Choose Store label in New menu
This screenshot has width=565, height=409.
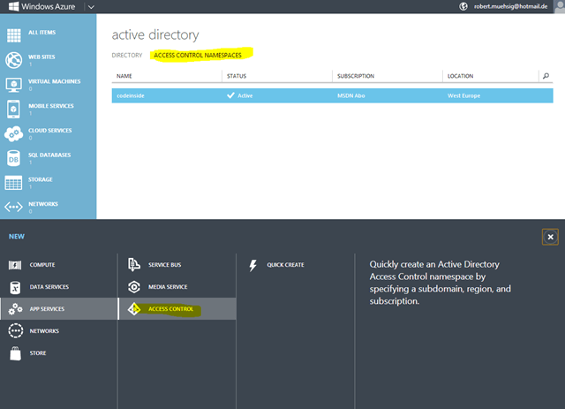[x=38, y=353]
